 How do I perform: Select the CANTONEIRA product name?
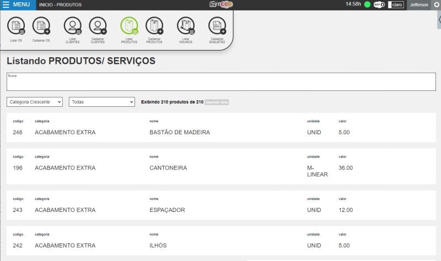(168, 168)
